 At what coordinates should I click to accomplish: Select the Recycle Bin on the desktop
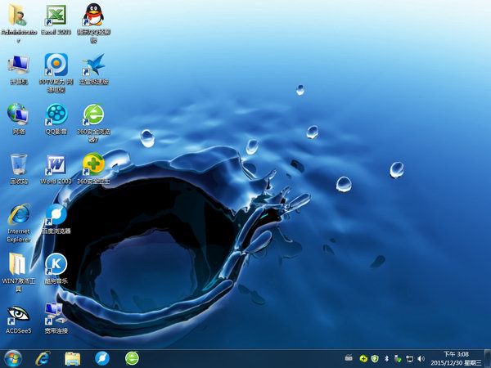click(x=18, y=164)
